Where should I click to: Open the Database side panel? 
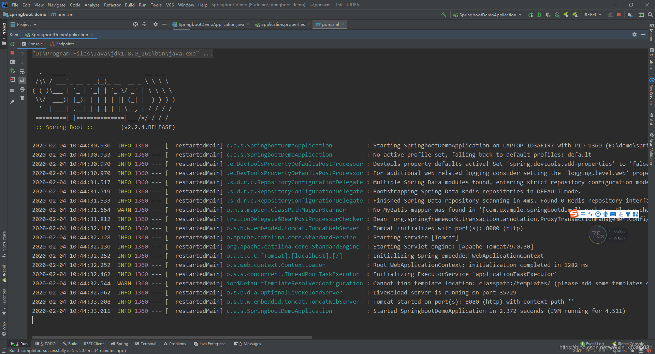click(651, 59)
